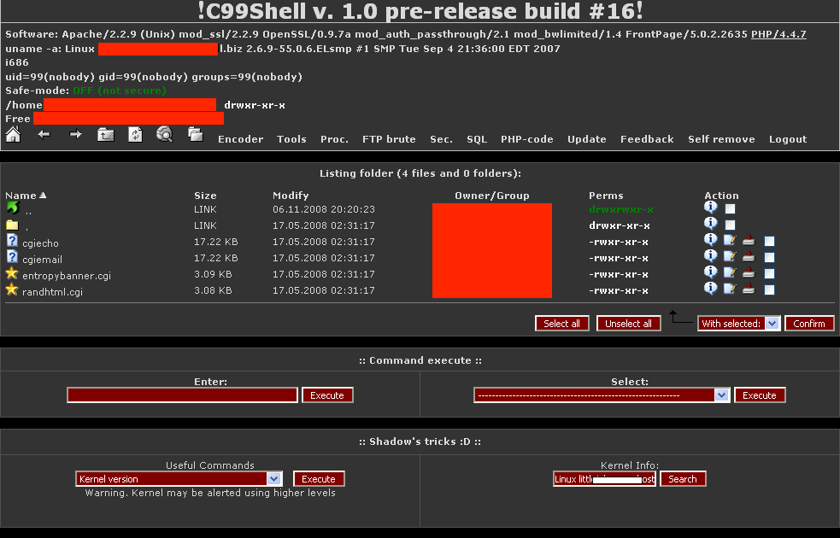
Task: Click the star icon beside randhtml.cgi
Action: (12, 289)
